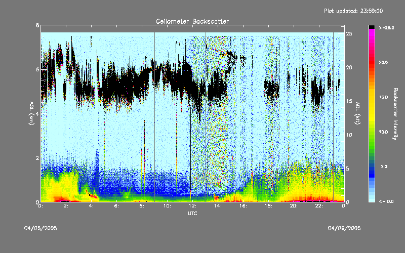Click the 'Plot updated: 23:59:00' timestamp

353,11
